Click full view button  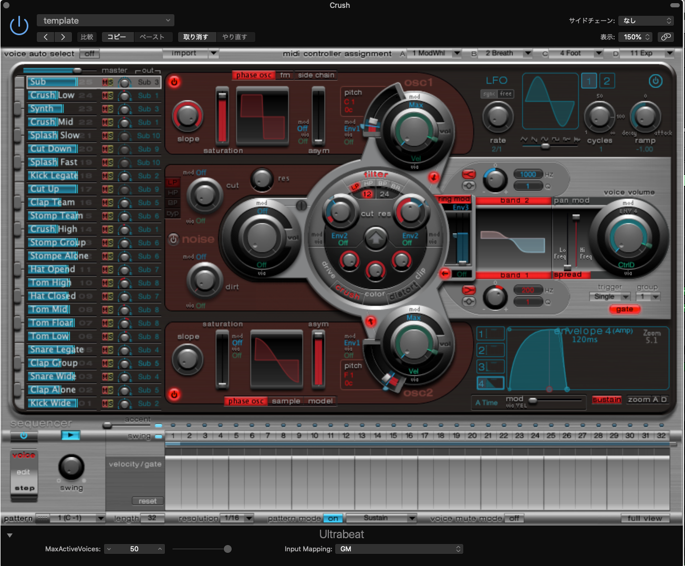tap(645, 518)
